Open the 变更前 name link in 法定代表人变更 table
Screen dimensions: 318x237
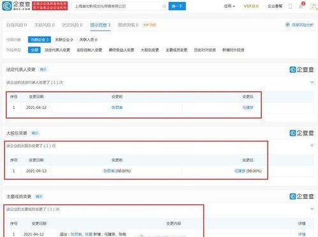[x=117, y=108]
